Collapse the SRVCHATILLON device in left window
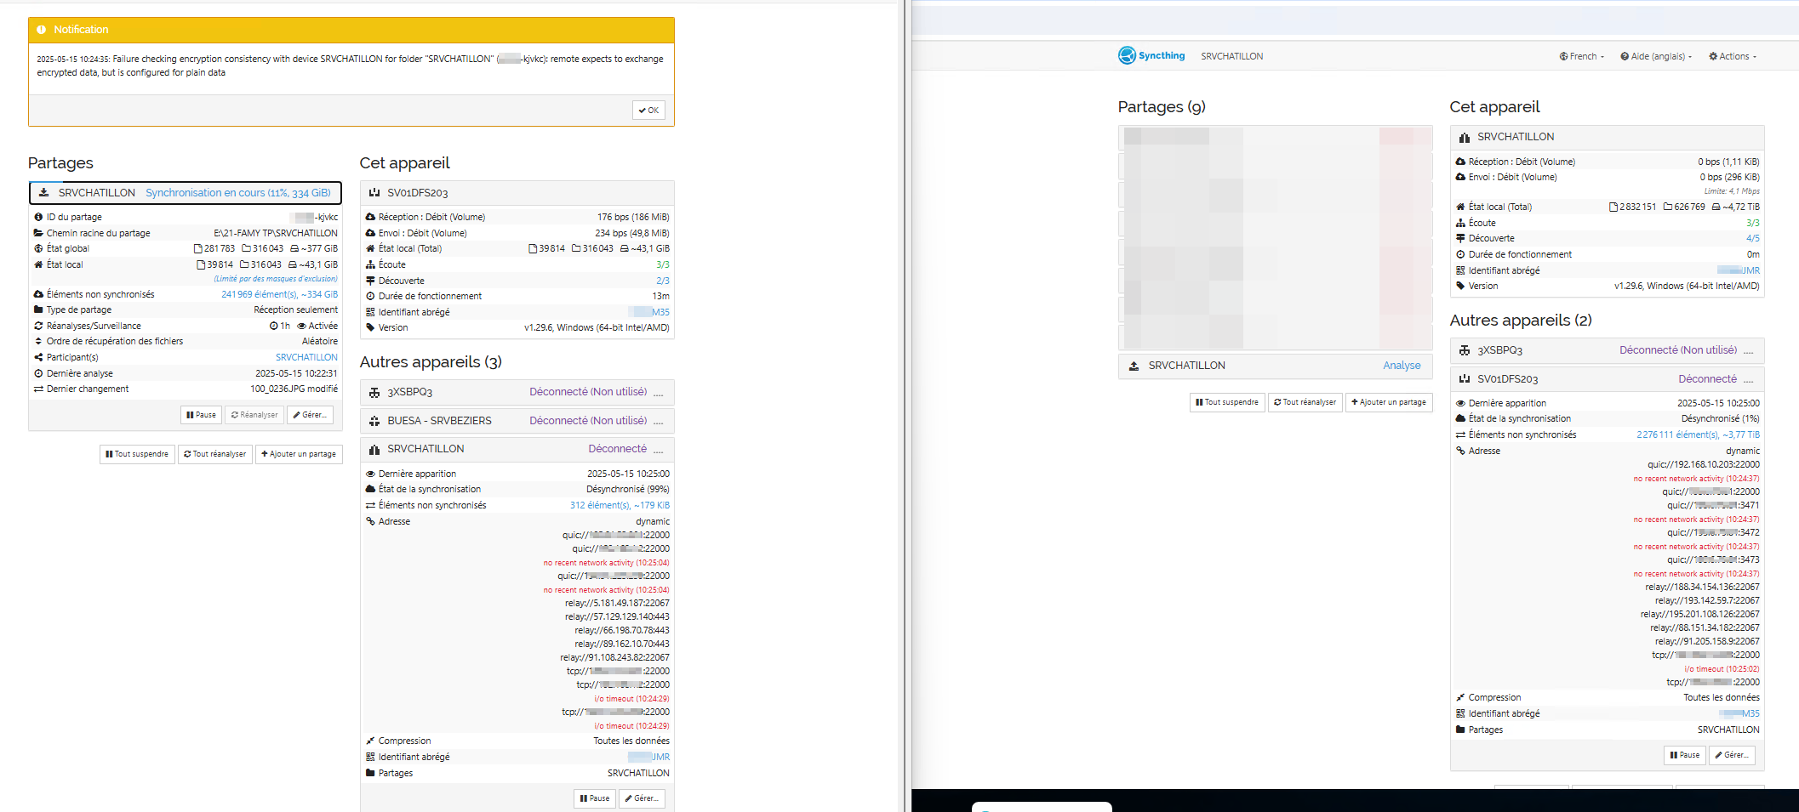 (517, 449)
